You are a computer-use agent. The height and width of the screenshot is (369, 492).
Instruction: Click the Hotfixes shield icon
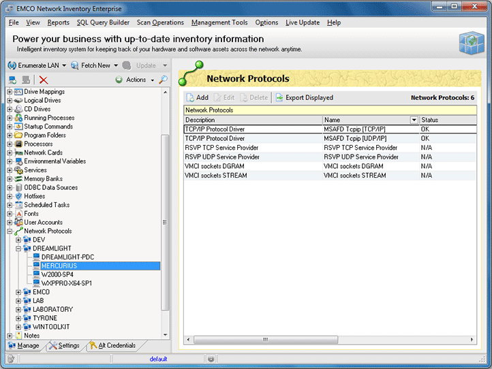pyautogui.click(x=18, y=196)
